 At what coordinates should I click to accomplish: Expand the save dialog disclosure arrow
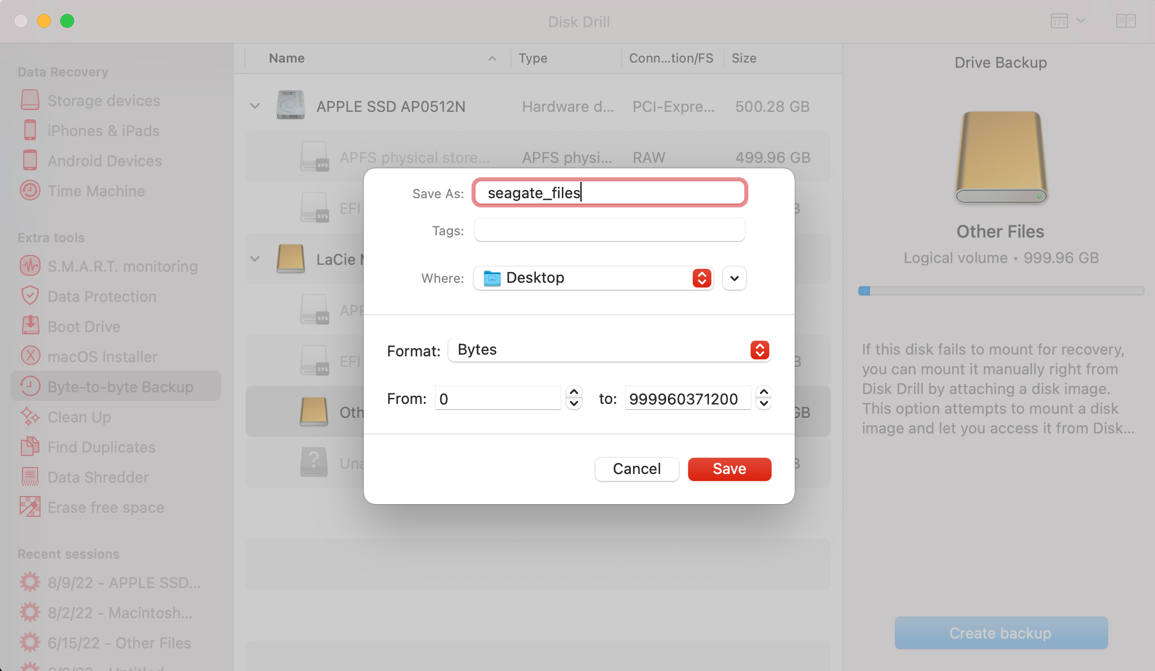[x=732, y=277]
